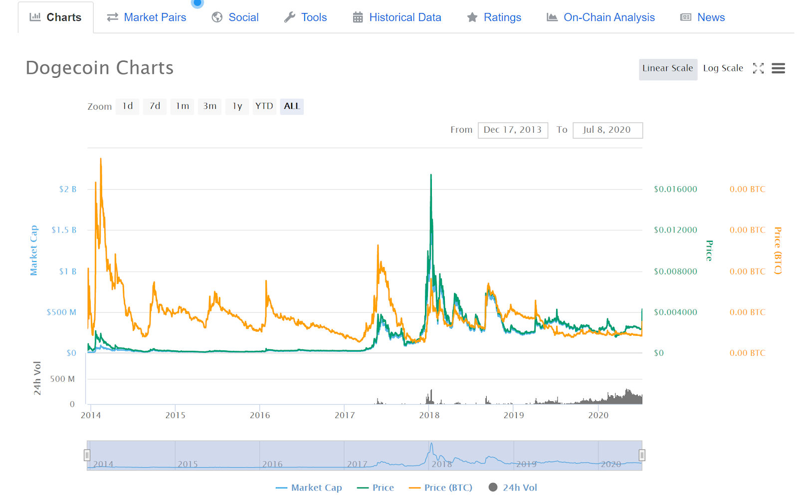Grab the left navigator range handle
798x496 pixels.
(x=87, y=455)
